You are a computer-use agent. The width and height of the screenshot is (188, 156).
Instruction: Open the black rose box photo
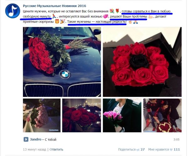tap(142, 62)
